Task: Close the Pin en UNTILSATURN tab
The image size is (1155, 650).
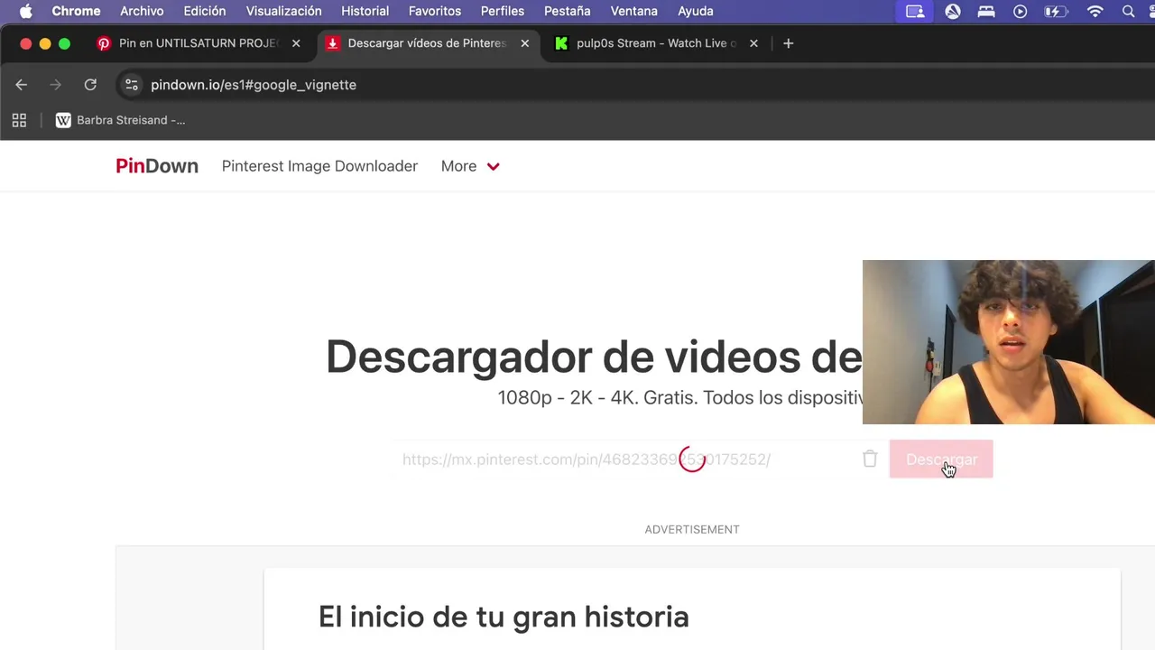Action: 296,43
